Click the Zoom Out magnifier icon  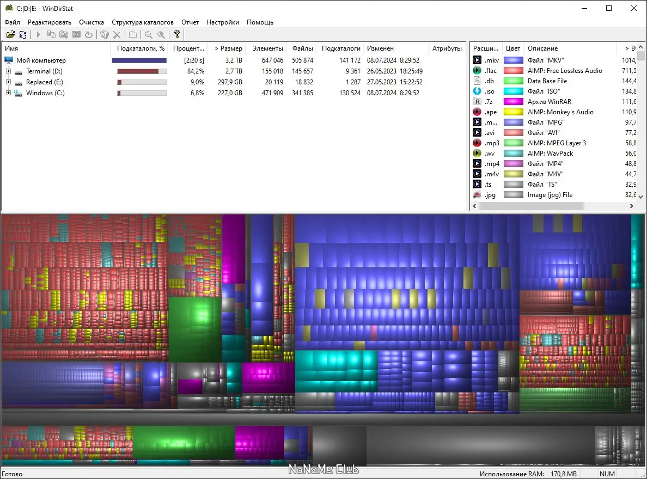click(x=161, y=35)
